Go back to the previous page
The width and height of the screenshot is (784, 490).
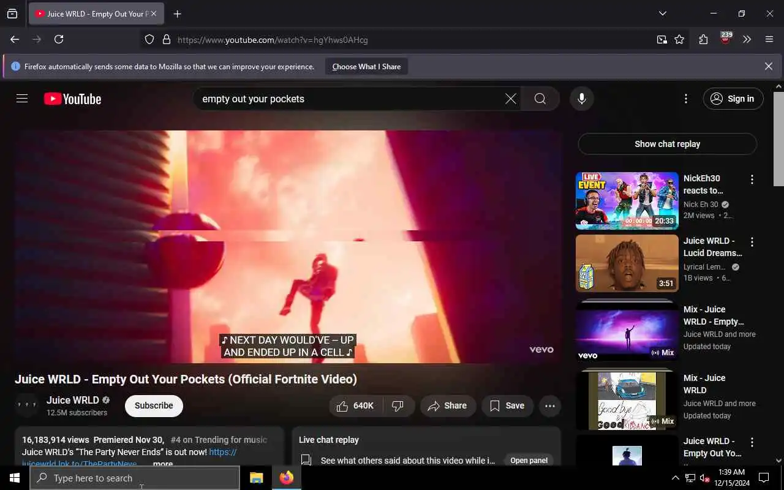click(15, 39)
